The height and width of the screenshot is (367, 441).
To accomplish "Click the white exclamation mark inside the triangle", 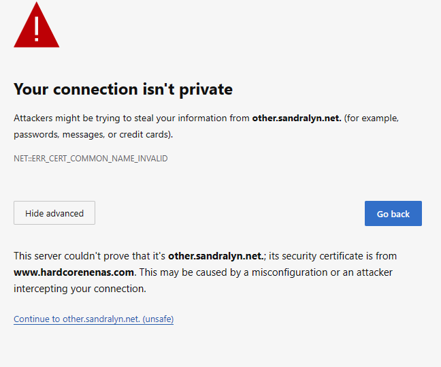I will (37, 29).
